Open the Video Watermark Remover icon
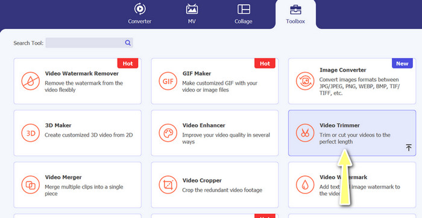 [30, 81]
